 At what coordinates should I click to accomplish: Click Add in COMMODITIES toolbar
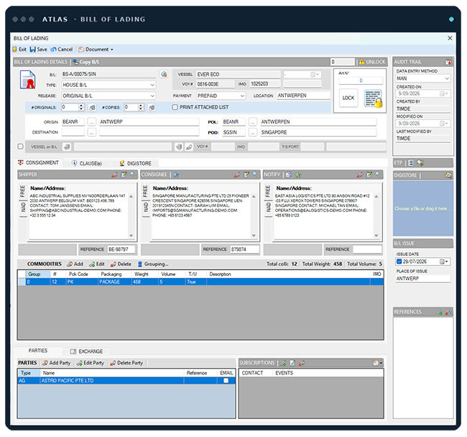tap(75, 264)
